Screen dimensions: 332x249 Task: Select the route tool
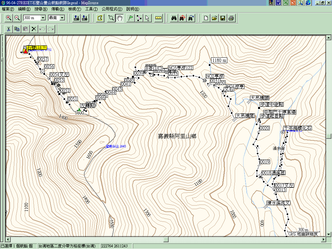point(139,18)
